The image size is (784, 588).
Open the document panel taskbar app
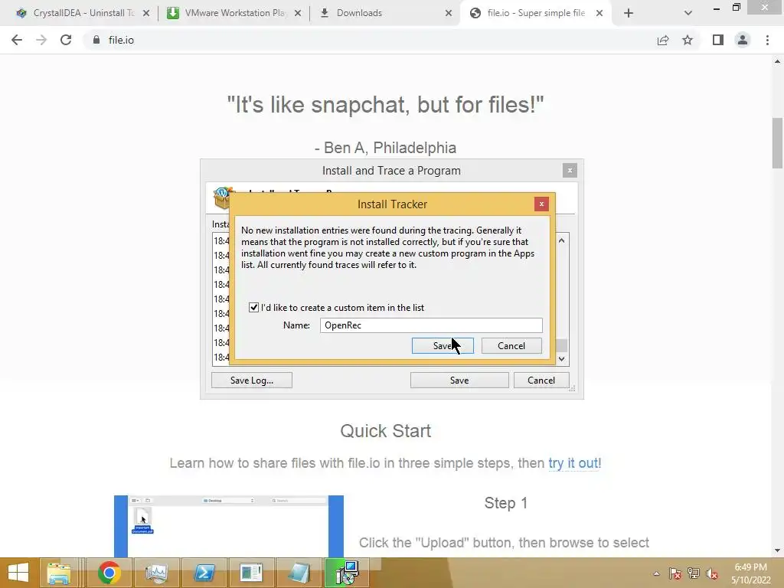pos(251,573)
